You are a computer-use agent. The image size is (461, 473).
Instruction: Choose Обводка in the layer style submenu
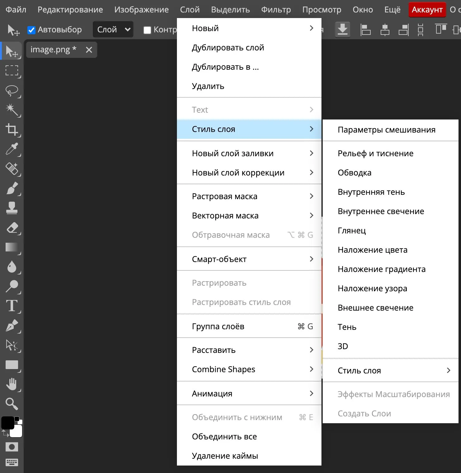click(391, 173)
